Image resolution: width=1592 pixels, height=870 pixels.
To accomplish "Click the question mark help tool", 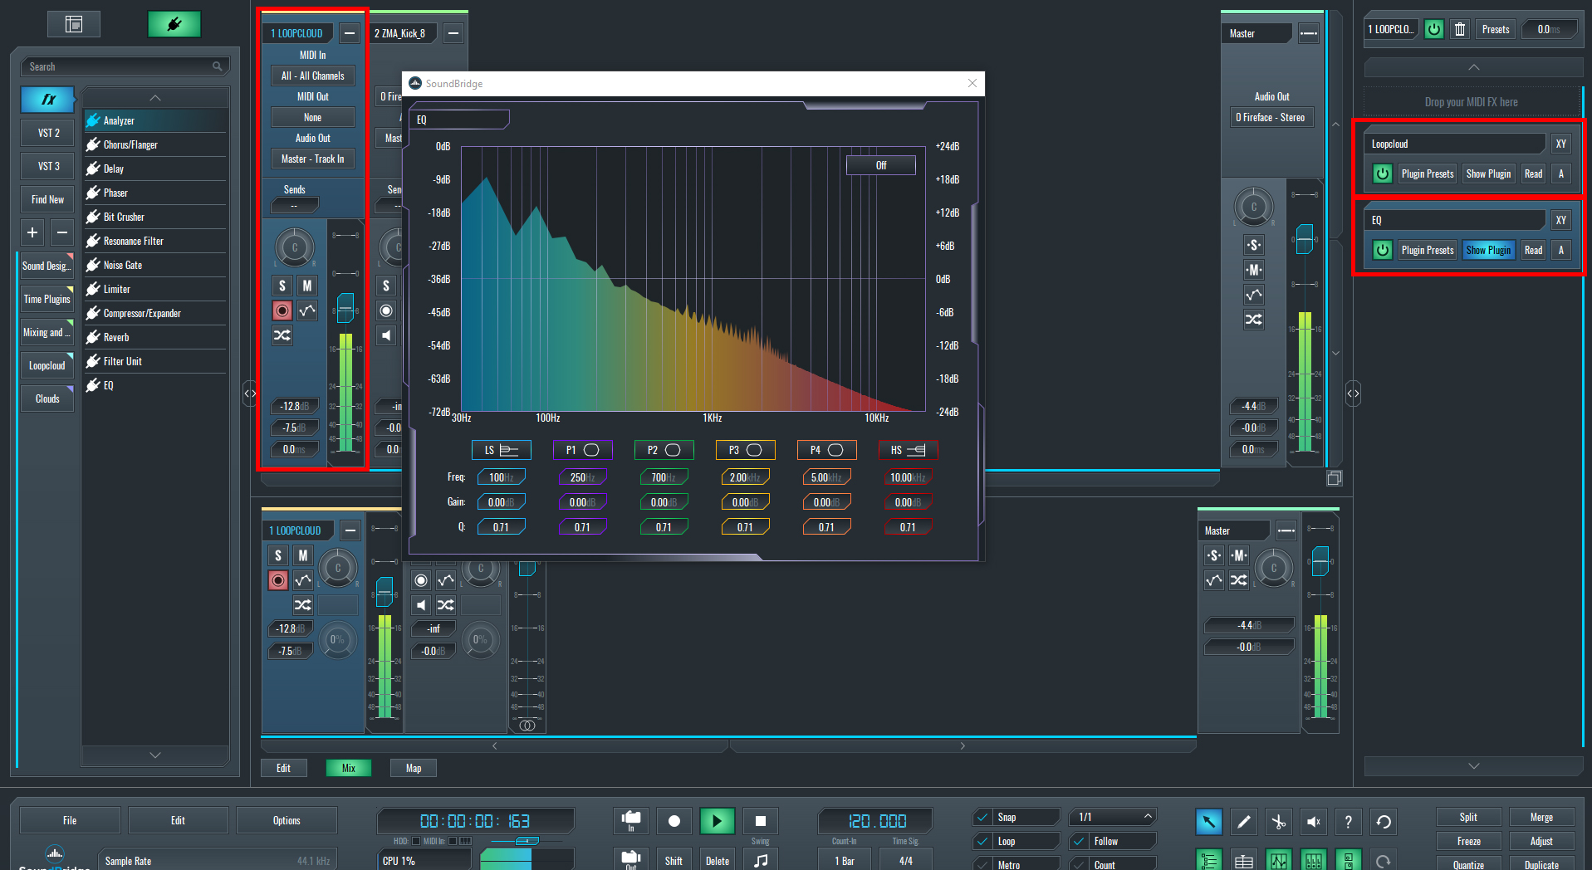I will coord(1349,822).
